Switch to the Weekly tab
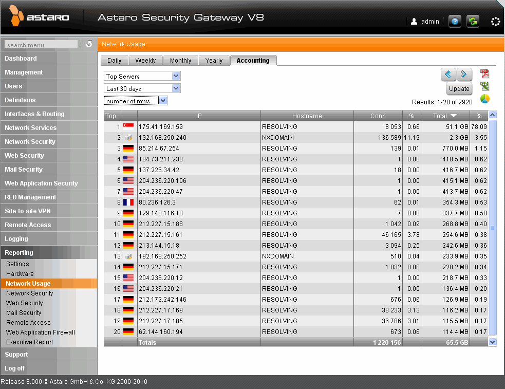 (x=145, y=61)
